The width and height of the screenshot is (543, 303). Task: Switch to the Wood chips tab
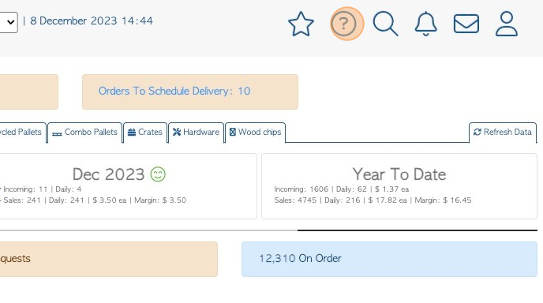tap(255, 133)
